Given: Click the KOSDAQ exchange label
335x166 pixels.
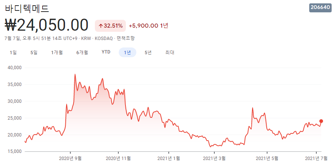Looking at the screenshot, I should coord(104,39).
